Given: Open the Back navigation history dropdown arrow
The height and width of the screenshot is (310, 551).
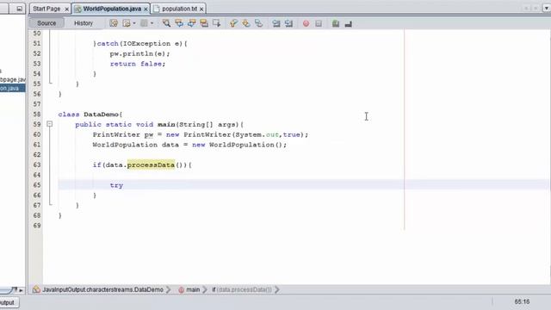Looking at the screenshot, I should [x=134, y=23].
